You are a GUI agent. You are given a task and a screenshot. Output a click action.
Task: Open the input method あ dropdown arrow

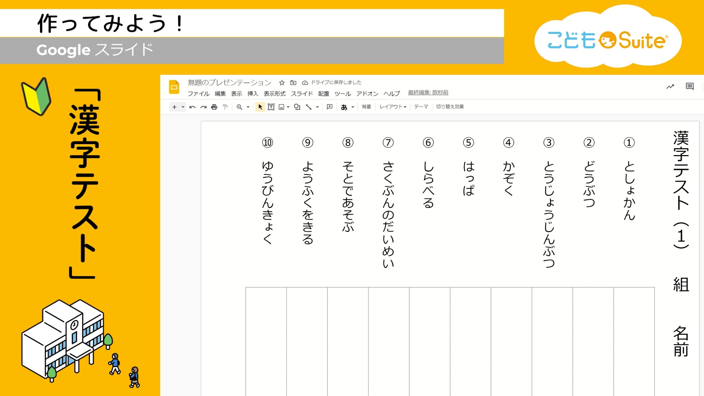(353, 107)
